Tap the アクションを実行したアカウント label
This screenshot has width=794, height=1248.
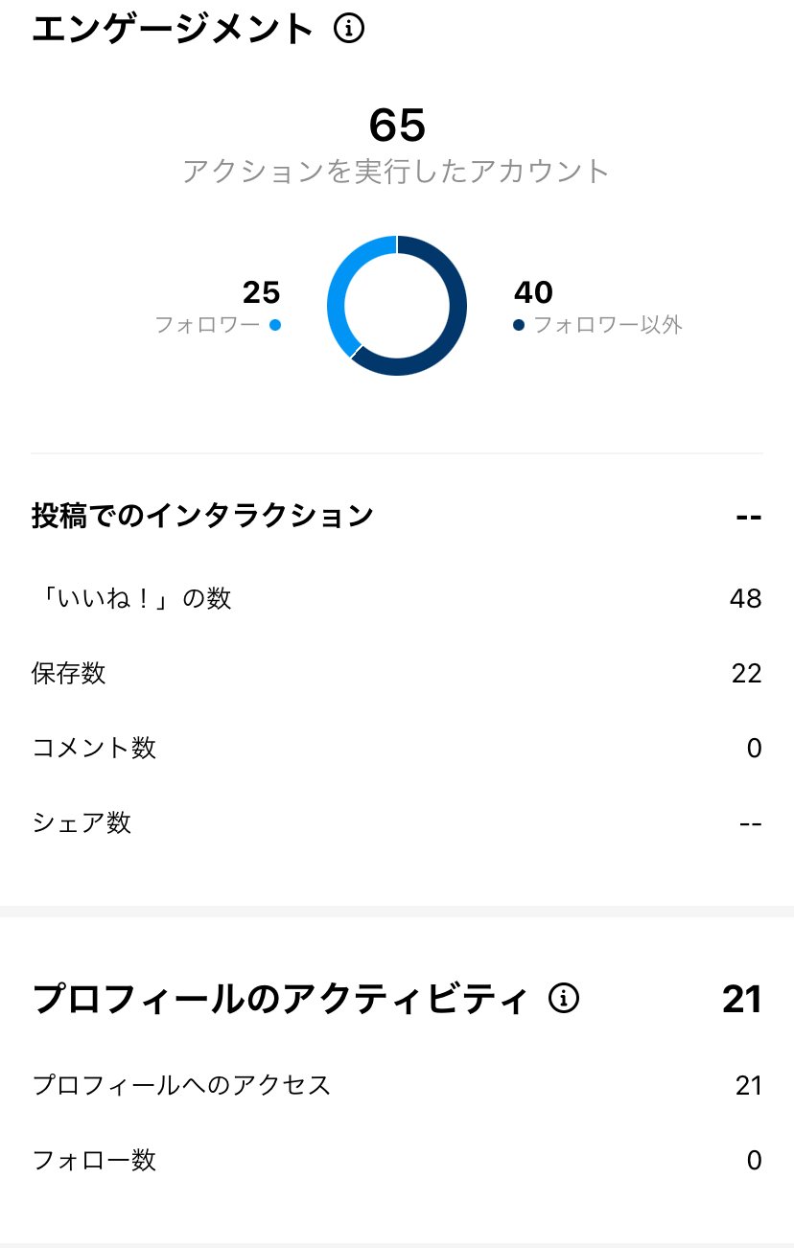point(397,172)
